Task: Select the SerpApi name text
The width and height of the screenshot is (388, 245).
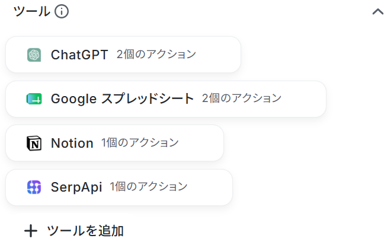Action: (76, 187)
